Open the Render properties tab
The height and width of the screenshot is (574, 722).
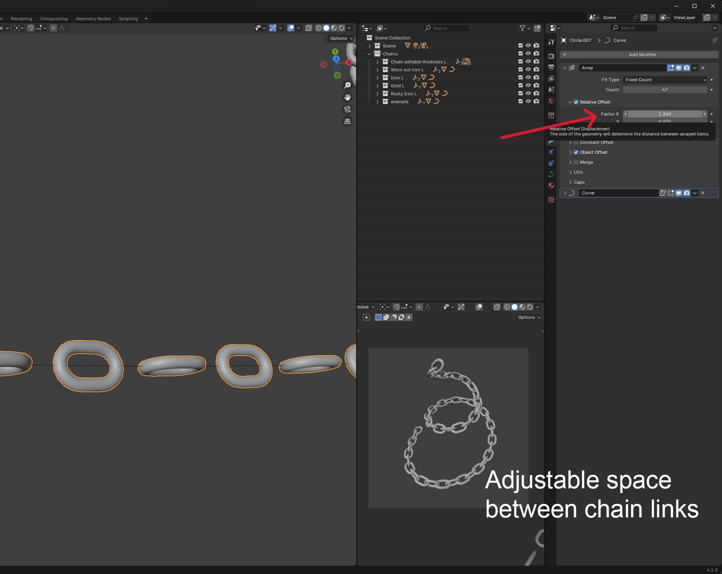click(551, 56)
